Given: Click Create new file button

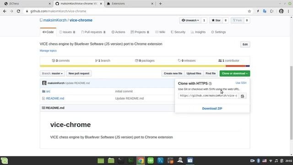Looking at the screenshot, I should [x=173, y=73].
